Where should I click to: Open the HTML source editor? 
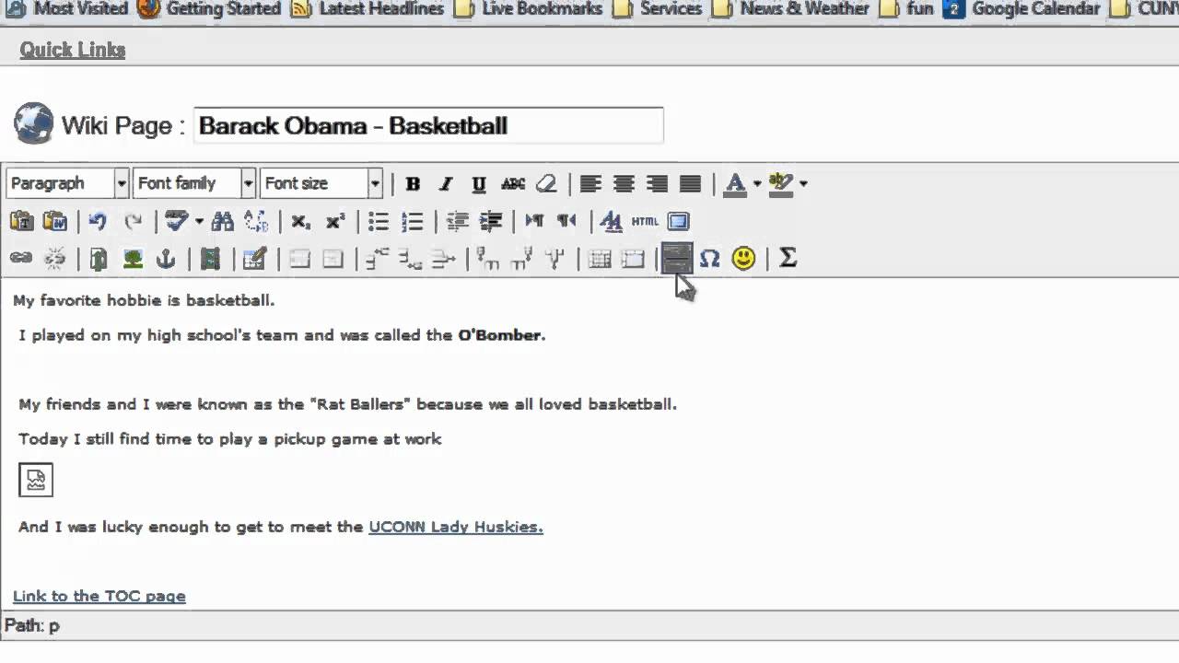click(x=645, y=221)
